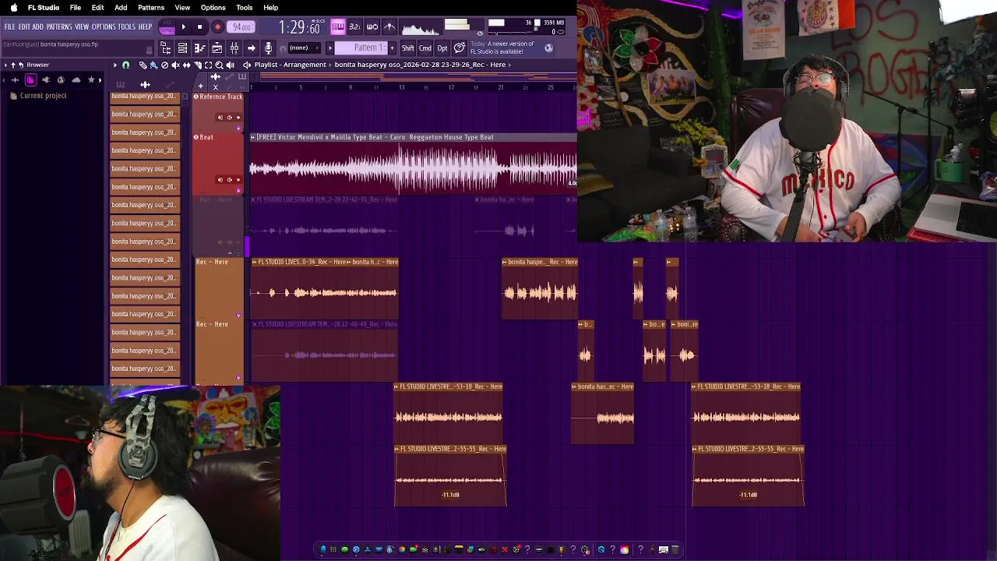Open the (none) snap dropdown
The width and height of the screenshot is (997, 561).
(x=304, y=48)
